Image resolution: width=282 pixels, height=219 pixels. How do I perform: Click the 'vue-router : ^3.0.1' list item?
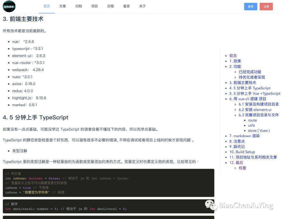pyautogui.click(x=28, y=63)
